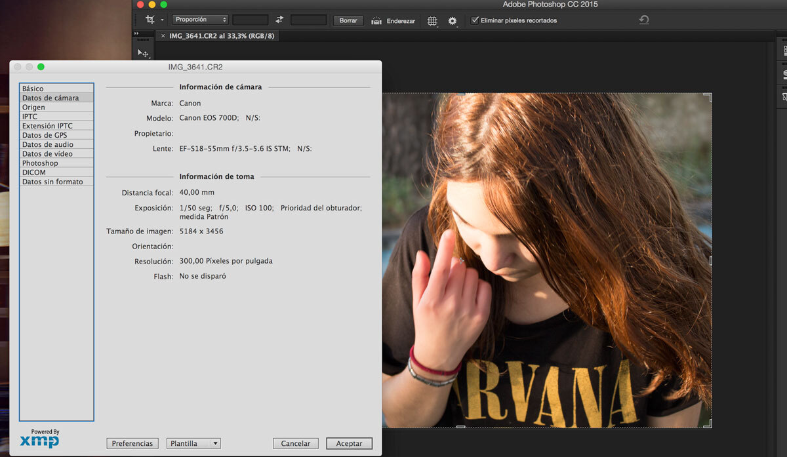Click the IMG_3641.CR2 document tab
The image size is (787, 457).
[x=221, y=36]
